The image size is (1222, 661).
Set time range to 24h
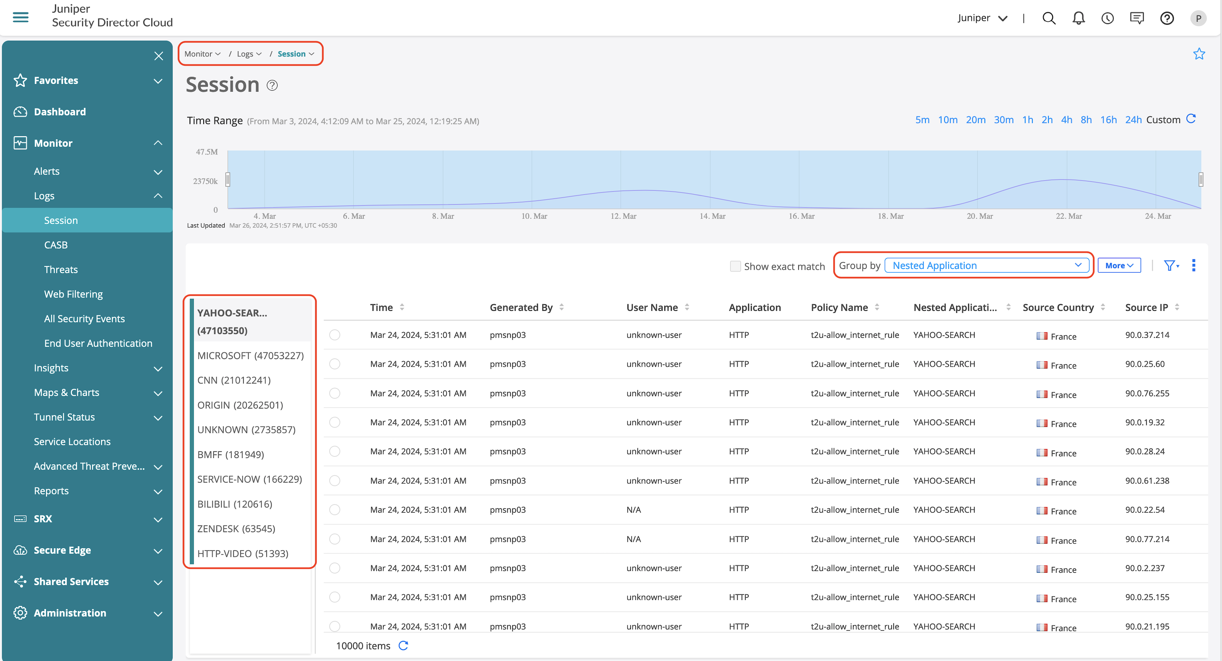[1133, 119]
